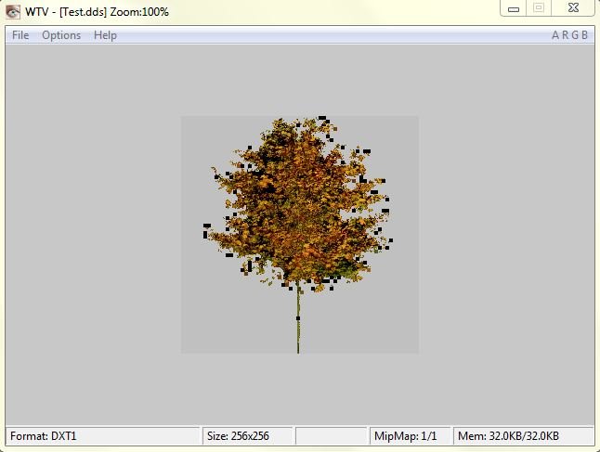Click the Format: DXT1 status panel
The width and height of the screenshot is (600, 452).
(x=102, y=435)
